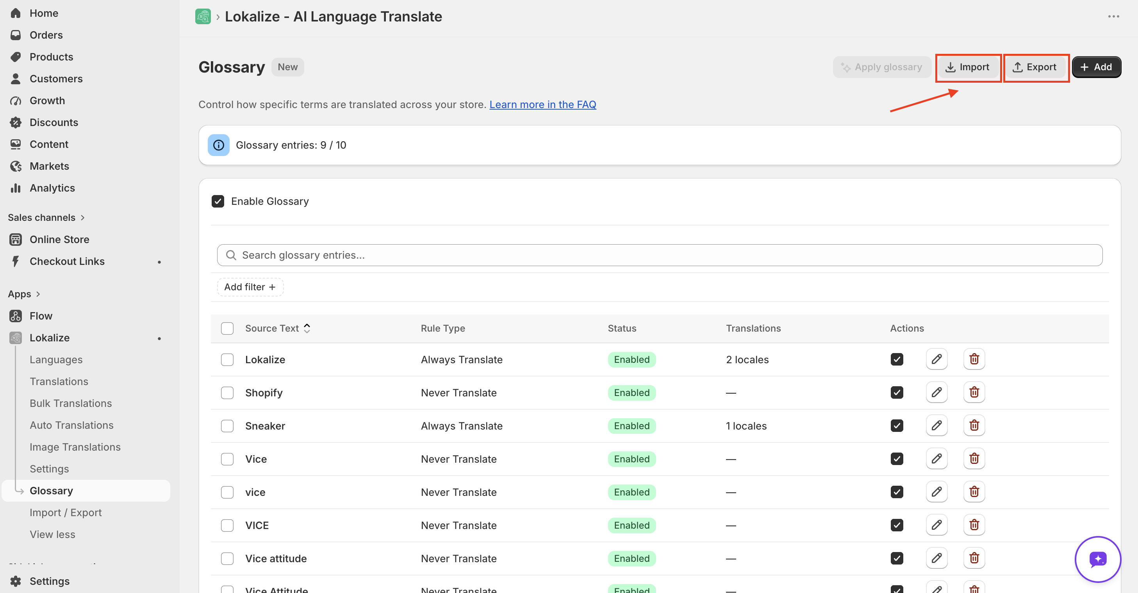The width and height of the screenshot is (1138, 593).
Task: Click the Customers person icon
Action: tap(16, 78)
